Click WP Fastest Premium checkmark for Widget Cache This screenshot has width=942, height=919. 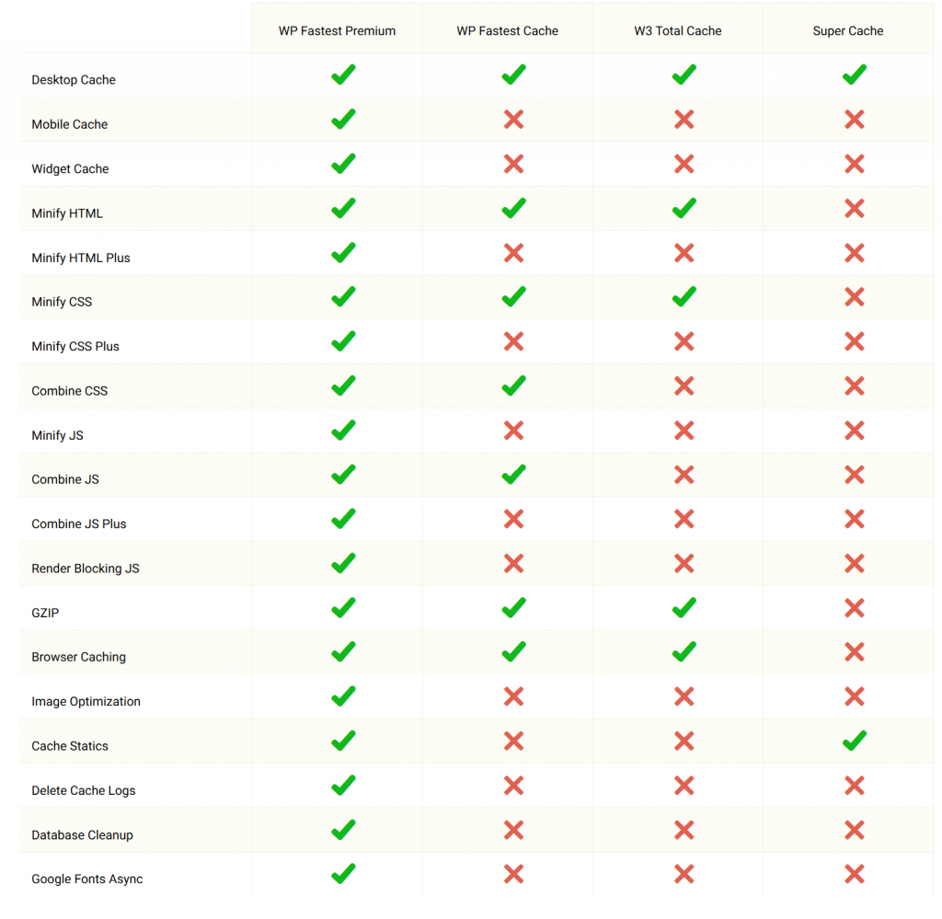343,164
